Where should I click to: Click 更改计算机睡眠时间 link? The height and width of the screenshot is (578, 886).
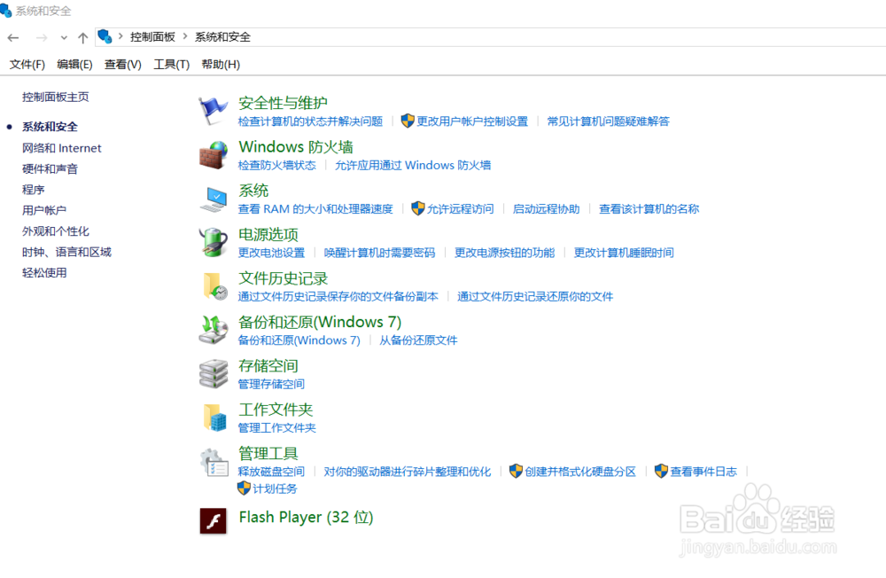624,253
